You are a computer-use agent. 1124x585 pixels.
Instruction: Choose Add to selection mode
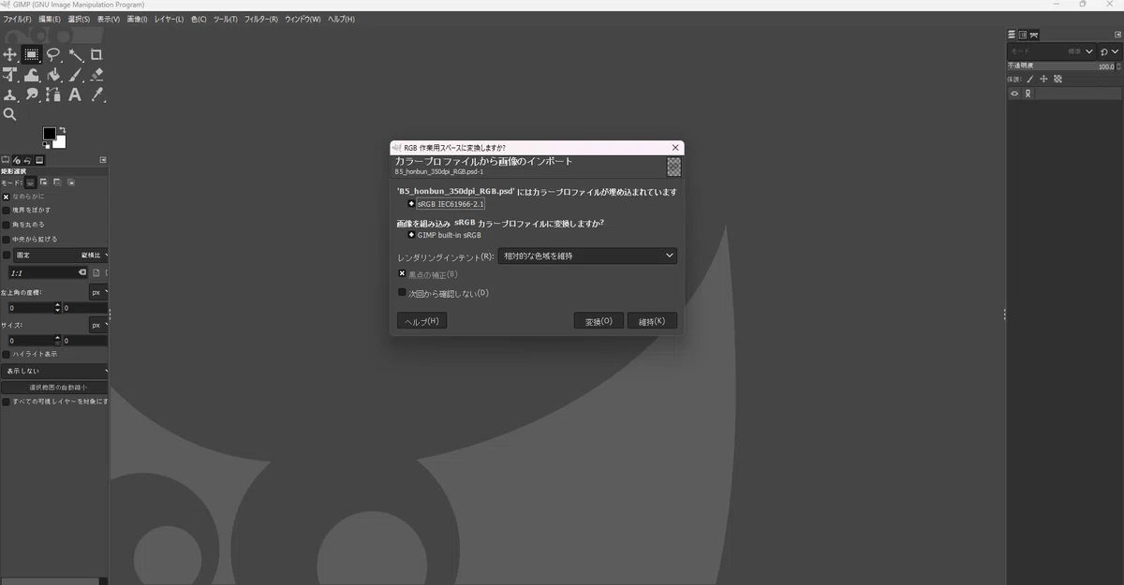tap(43, 183)
